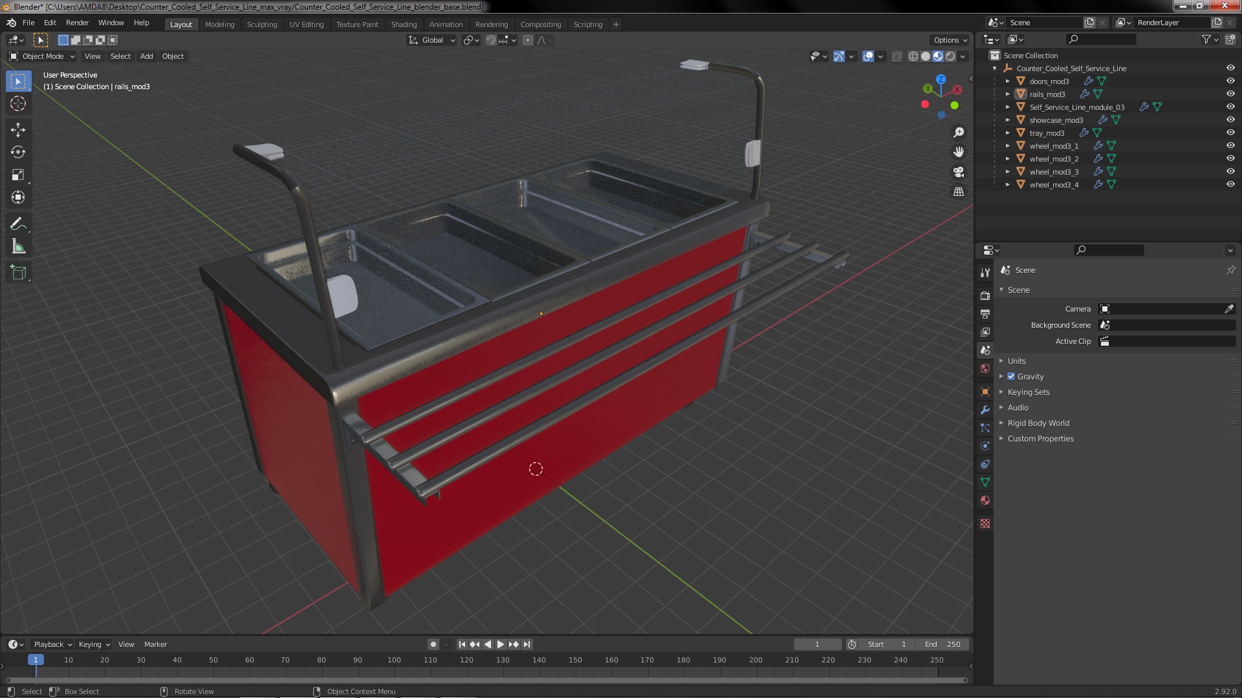This screenshot has height=698, width=1242.
Task: Hide doors_mod3 with its eye icon
Action: (1230, 81)
